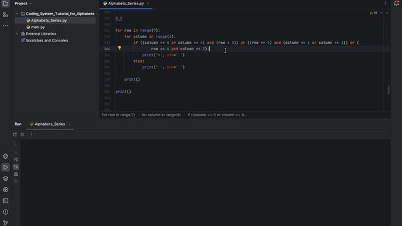Open the Structure tool window icon
Screen dimensions: 402x226
tap(6, 14)
